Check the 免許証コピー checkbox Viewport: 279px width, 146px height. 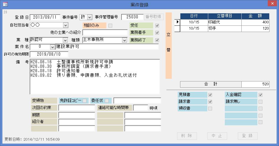(85, 101)
